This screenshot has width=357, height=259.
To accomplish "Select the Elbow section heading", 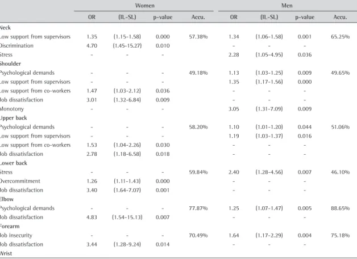I will (7, 199).
